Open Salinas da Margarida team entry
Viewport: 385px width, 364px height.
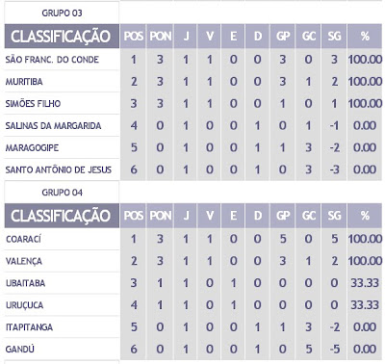53,126
